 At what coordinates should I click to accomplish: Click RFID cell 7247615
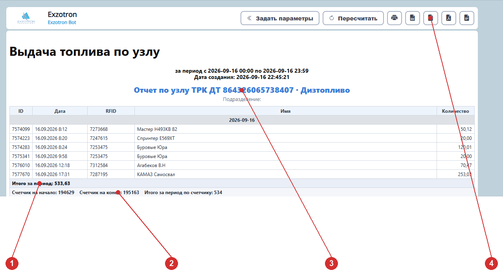point(111,138)
